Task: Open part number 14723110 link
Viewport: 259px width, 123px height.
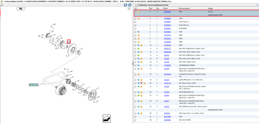Action: pyautogui.click(x=167, y=83)
